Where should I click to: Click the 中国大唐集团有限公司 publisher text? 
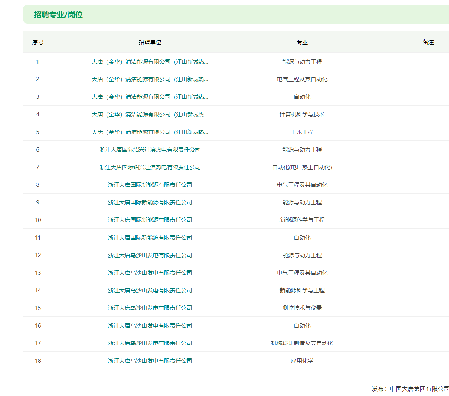click(x=419, y=389)
